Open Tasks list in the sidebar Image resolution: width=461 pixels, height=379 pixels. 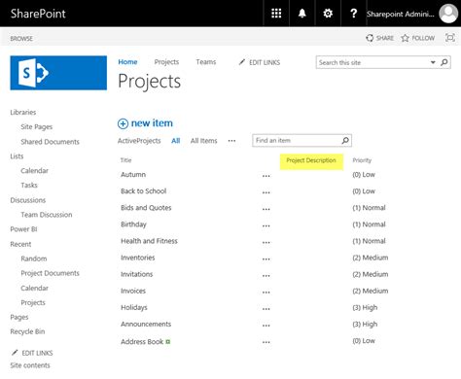[x=29, y=185]
